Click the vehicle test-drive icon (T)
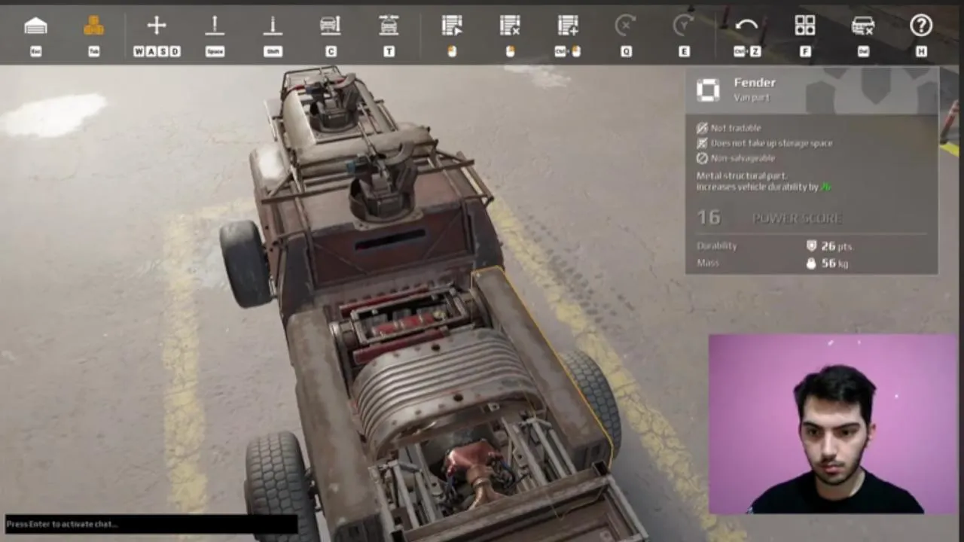This screenshot has height=542, width=964. pyautogui.click(x=389, y=26)
